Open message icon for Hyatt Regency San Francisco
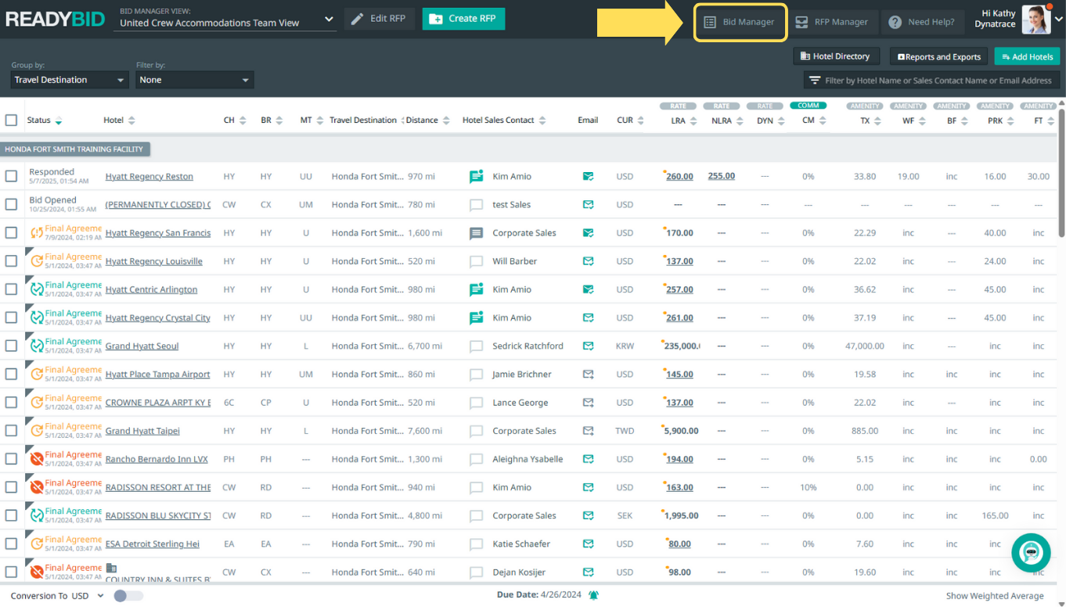 click(x=476, y=233)
